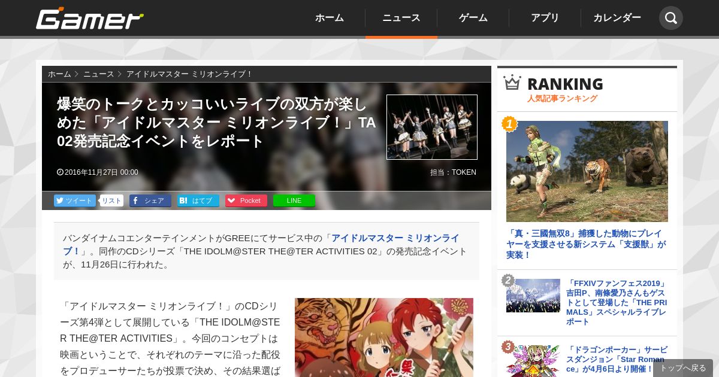Viewport: 719px width, 377px height.
Task: Share on Facebook with シェア button
Action: [x=150, y=200]
